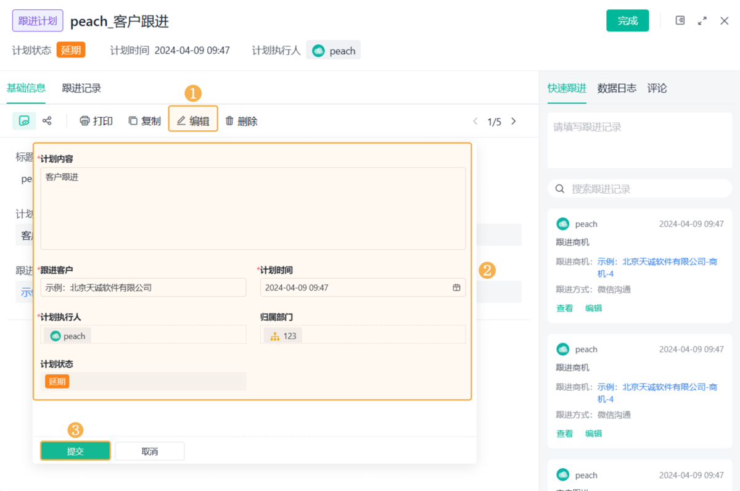Click the 删除 delete button
Image resolution: width=740 pixels, height=491 pixels.
tap(241, 121)
